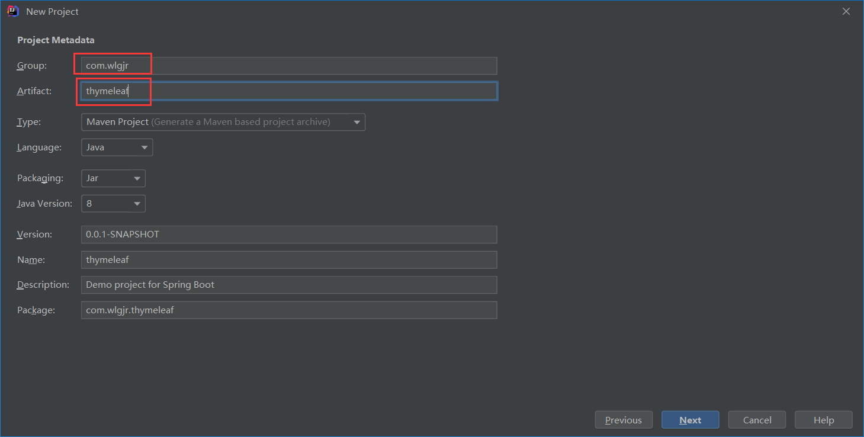Click the Version label
Image resolution: width=864 pixels, height=437 pixels.
point(34,234)
